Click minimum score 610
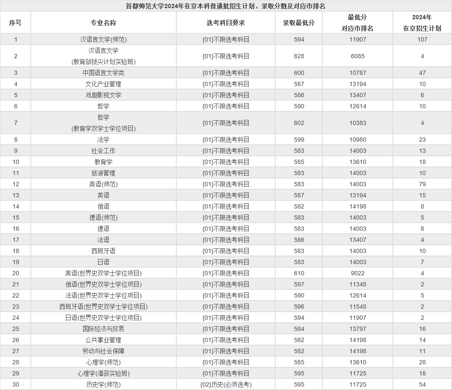 coord(299,273)
